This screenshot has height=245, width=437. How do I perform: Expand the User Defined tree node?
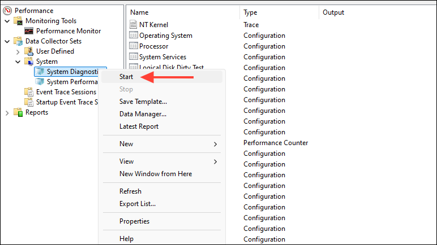tap(18, 51)
